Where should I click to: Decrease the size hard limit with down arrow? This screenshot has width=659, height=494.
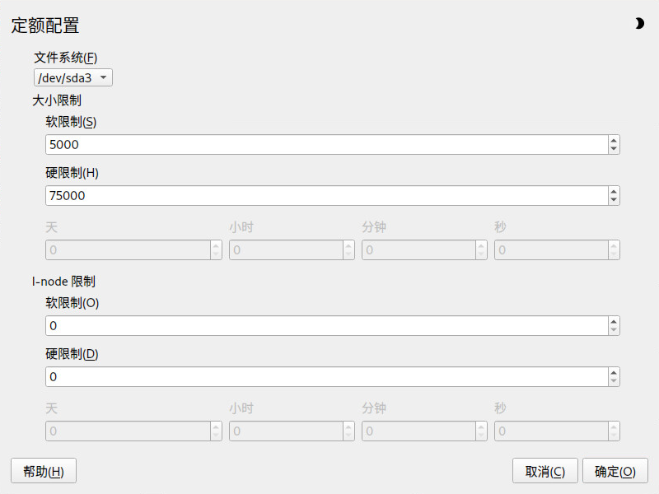tap(614, 201)
